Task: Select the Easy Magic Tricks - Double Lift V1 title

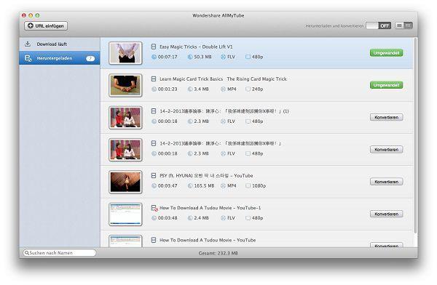Action: point(196,47)
